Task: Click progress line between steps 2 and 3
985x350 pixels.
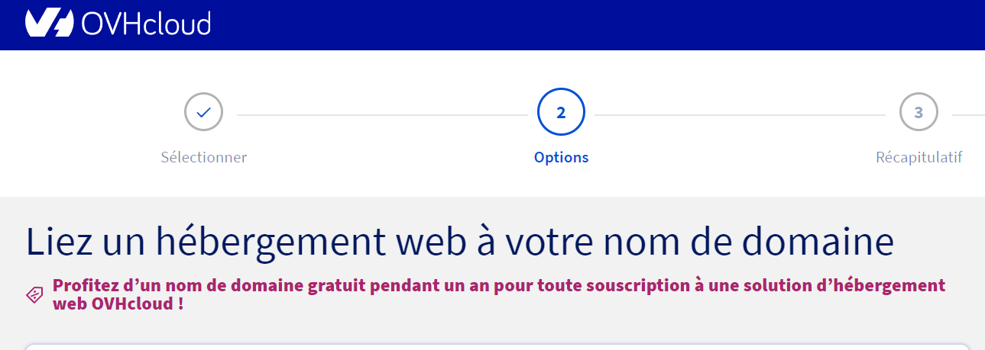Action: [740, 115]
